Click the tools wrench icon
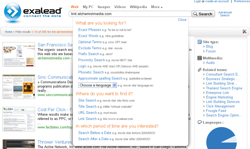The height and width of the screenshot is (149, 250). [x=244, y=31]
